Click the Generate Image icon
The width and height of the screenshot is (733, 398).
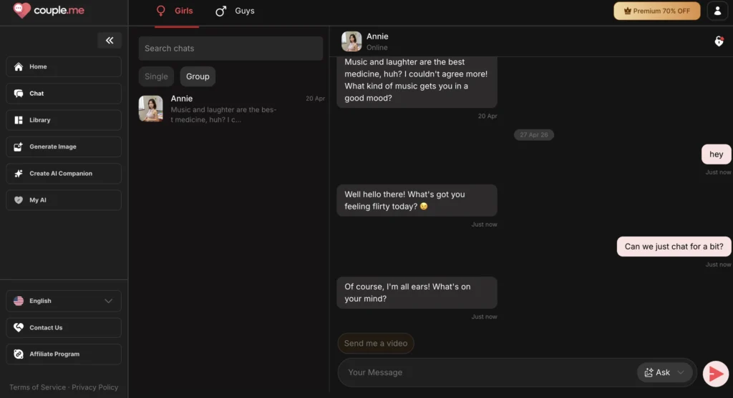tap(18, 146)
